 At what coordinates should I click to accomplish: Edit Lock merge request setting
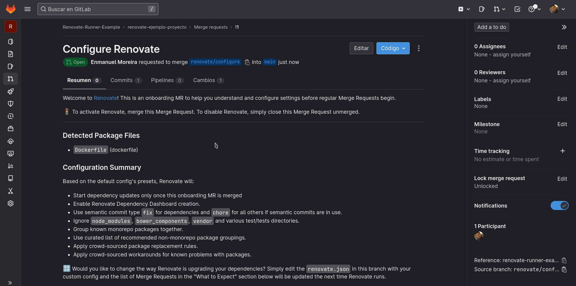(x=562, y=179)
